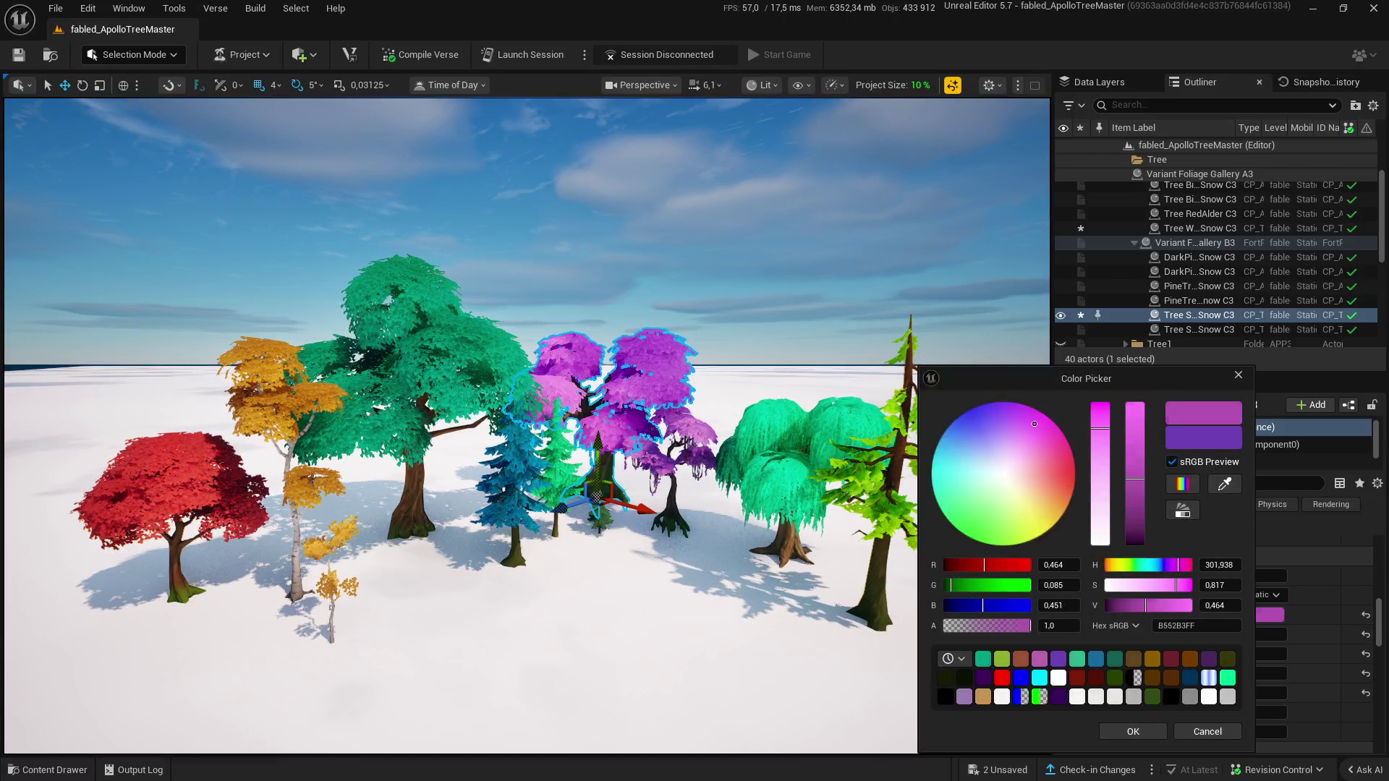The width and height of the screenshot is (1389, 781).
Task: Open the Time of Day dropdown
Action: click(x=449, y=85)
